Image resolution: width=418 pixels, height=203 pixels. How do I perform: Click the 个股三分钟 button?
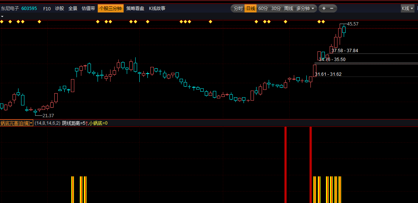coord(111,9)
